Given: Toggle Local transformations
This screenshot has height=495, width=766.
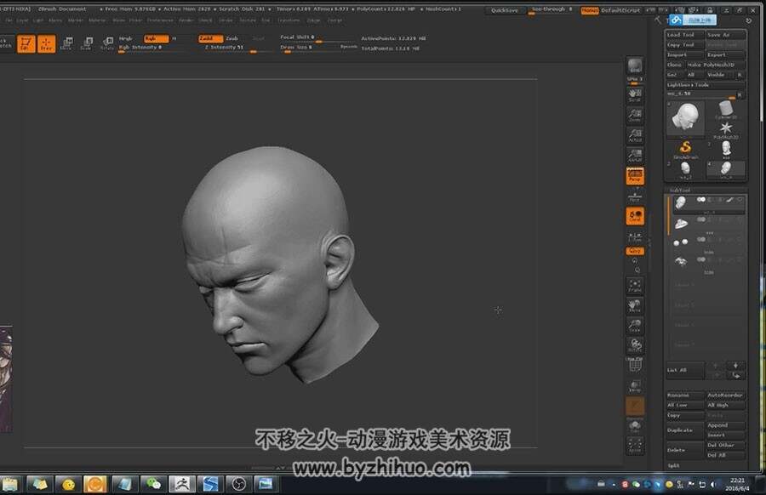Looking at the screenshot, I should (635, 216).
